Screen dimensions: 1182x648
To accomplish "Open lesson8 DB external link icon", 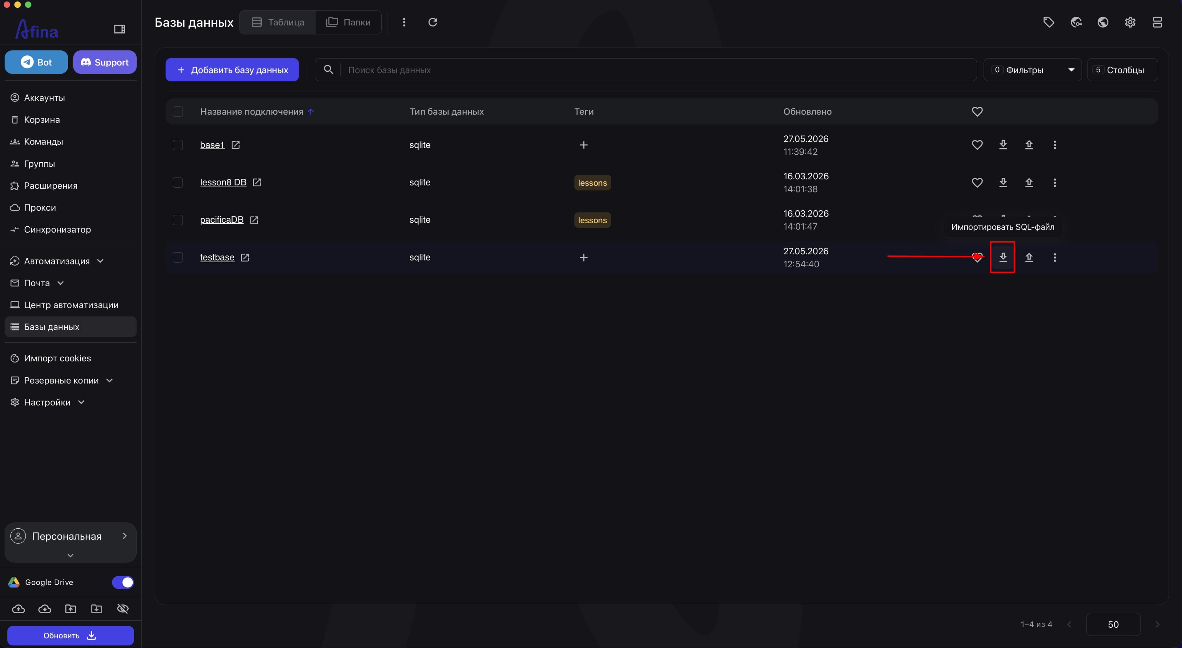I will [257, 182].
